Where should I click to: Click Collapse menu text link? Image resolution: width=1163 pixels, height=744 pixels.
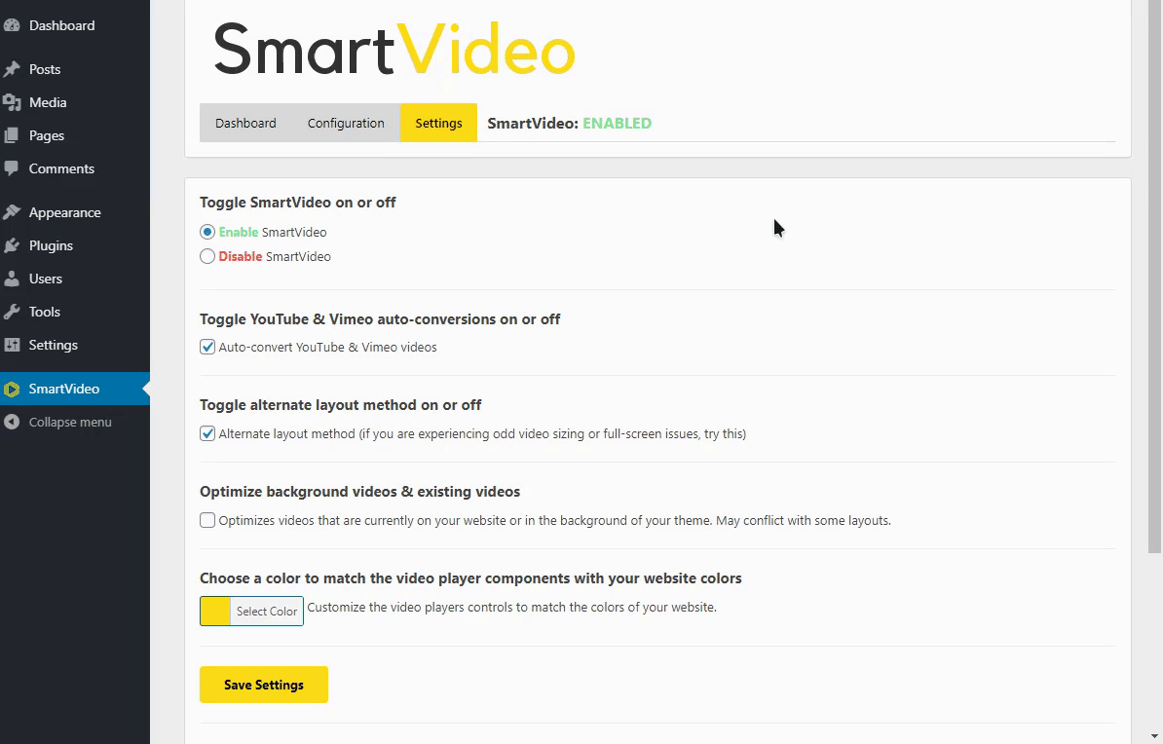[70, 422]
